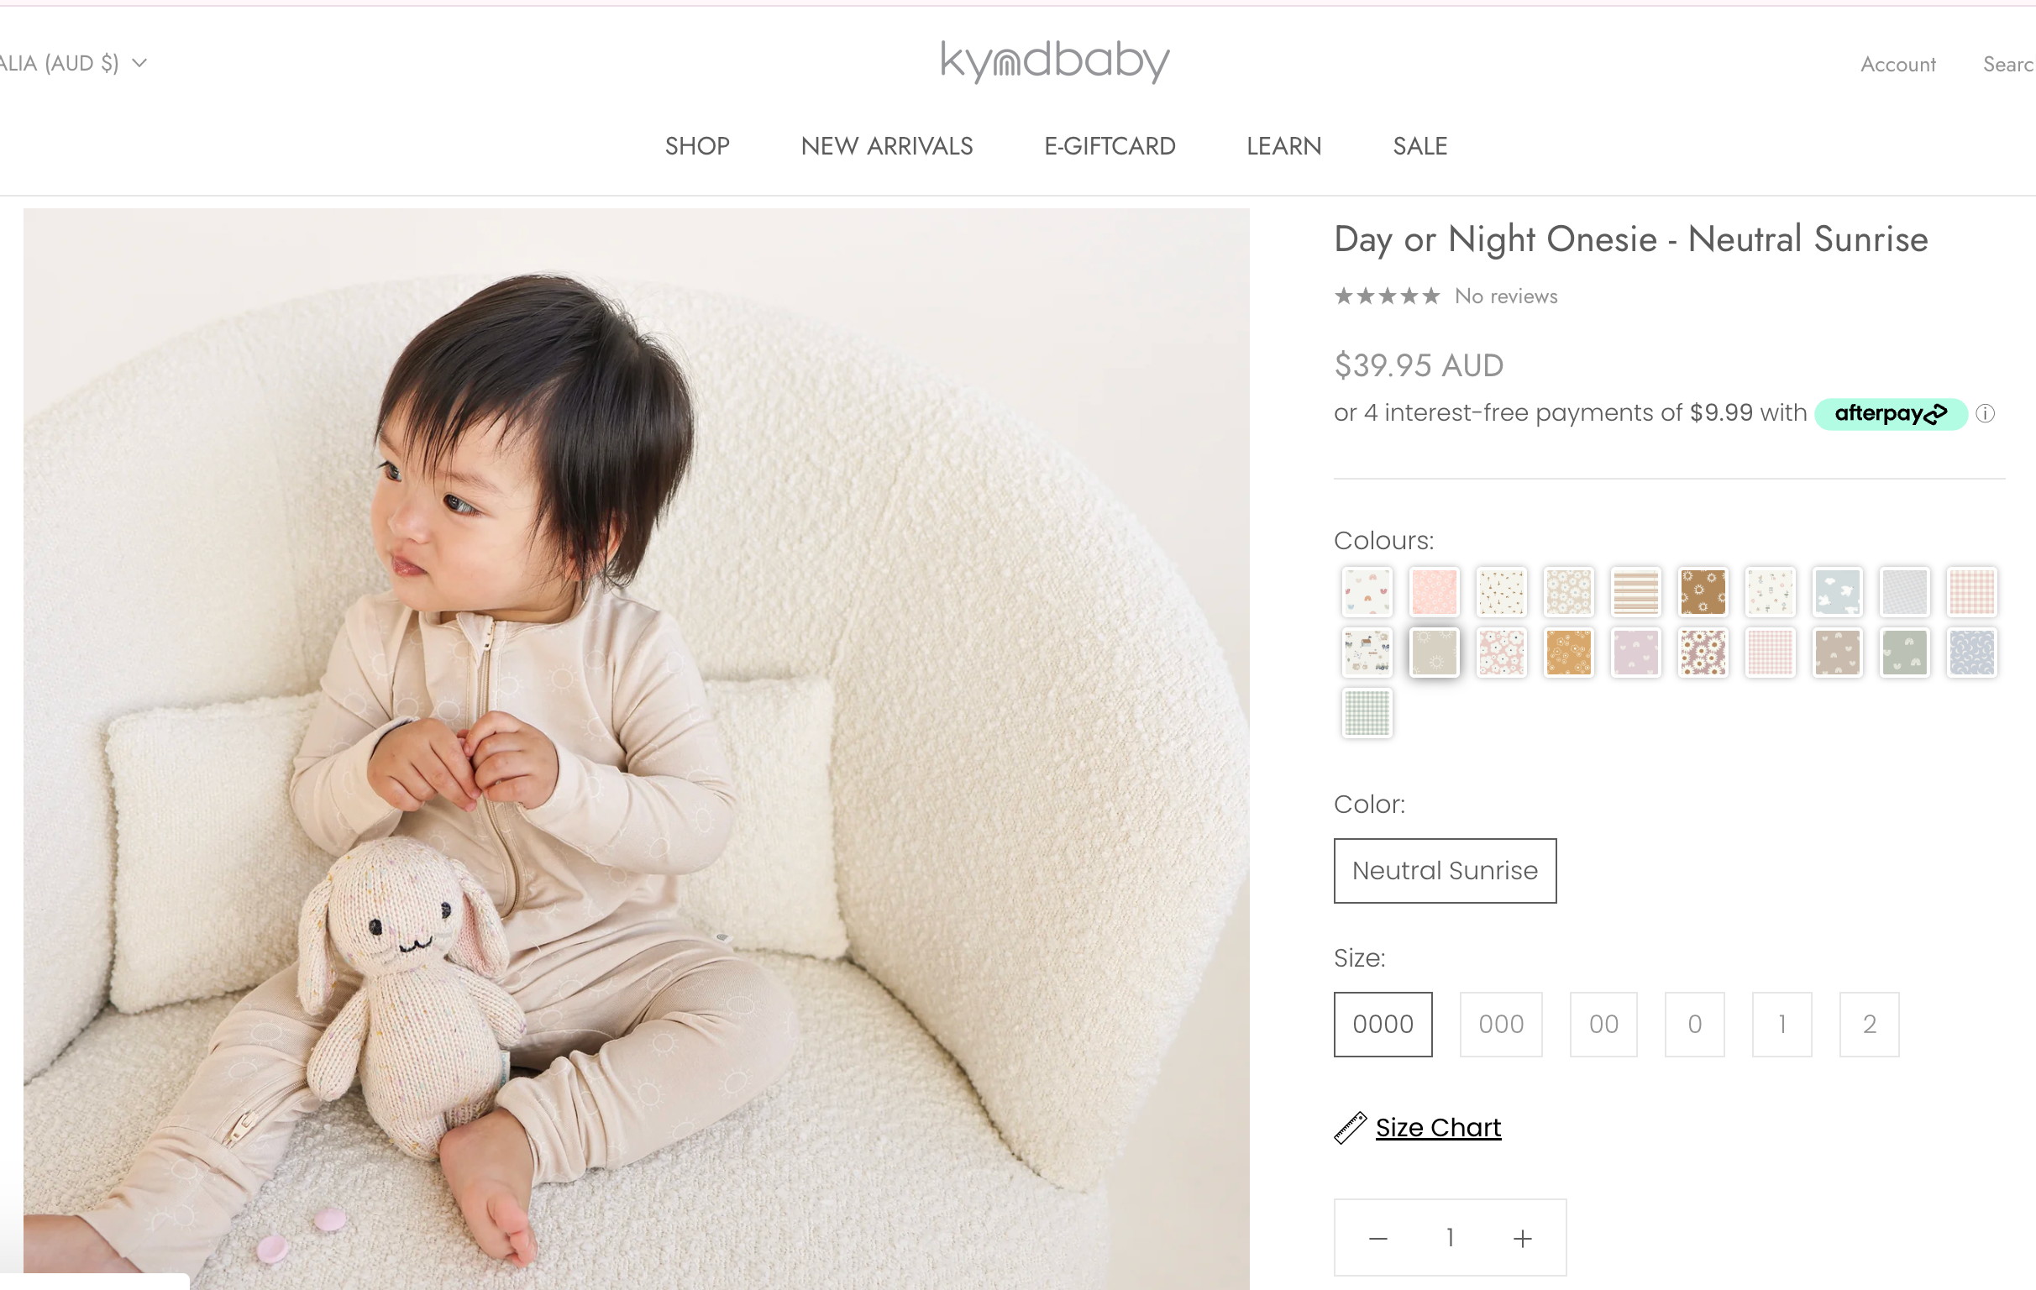This screenshot has height=1290, width=2036.
Task: Go to the SALE section
Action: click(1419, 146)
